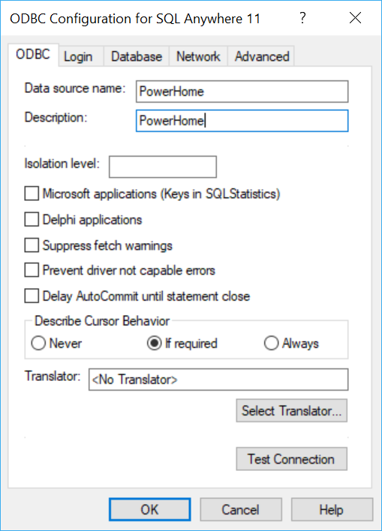The image size is (382, 531).
Task: Enable Prevent driver not capable errors
Action: coord(32,270)
